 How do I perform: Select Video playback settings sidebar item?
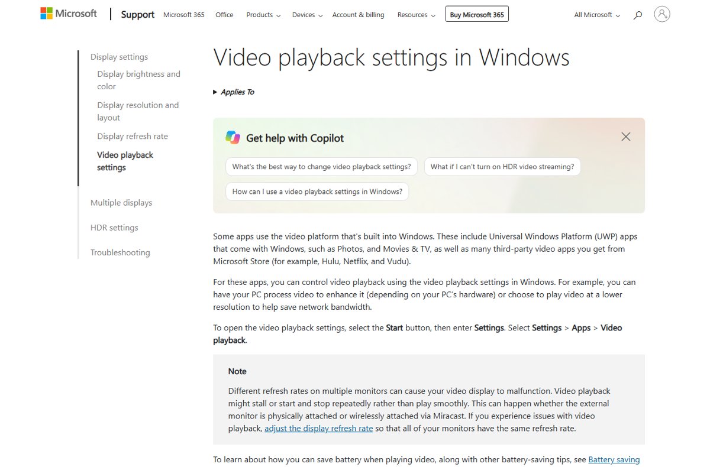tap(125, 161)
